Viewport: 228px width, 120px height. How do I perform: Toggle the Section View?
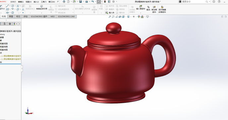pos(120,17)
